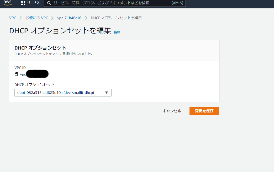
Task: Click the current breadcrumb DHCP オプションセットを編集
Action: pyautogui.click(x=116, y=18)
